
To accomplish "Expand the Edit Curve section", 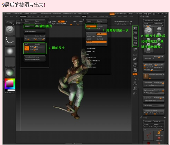I will pyautogui.click(x=154, y=105).
